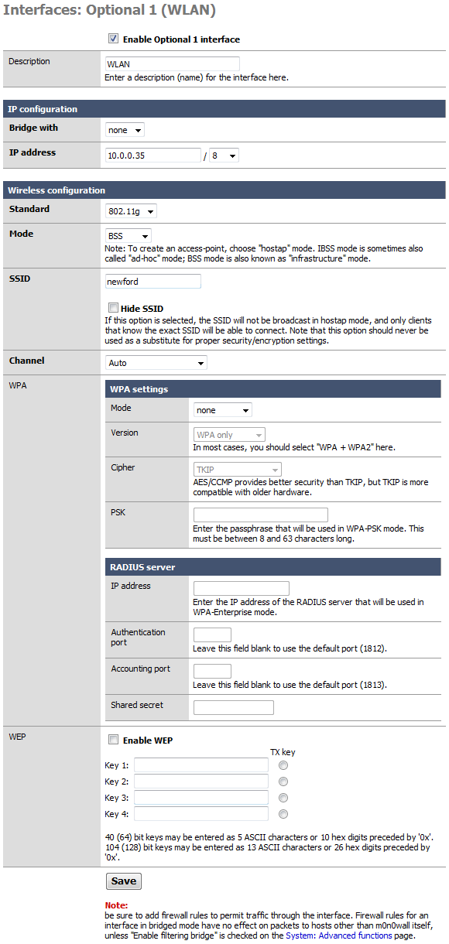Open the Bridge with dropdown

click(125, 130)
